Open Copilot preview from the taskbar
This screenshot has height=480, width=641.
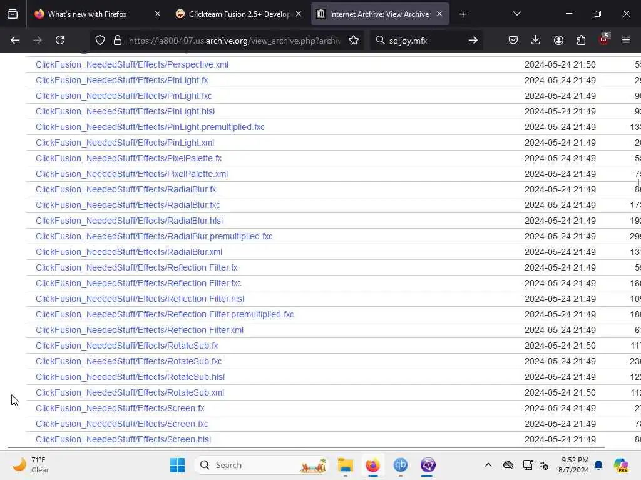(x=621, y=465)
